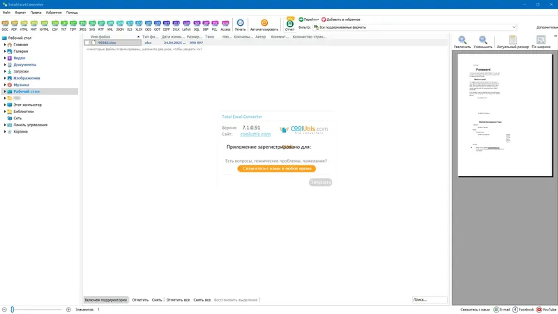Convert to DBF format icon

[206, 25]
